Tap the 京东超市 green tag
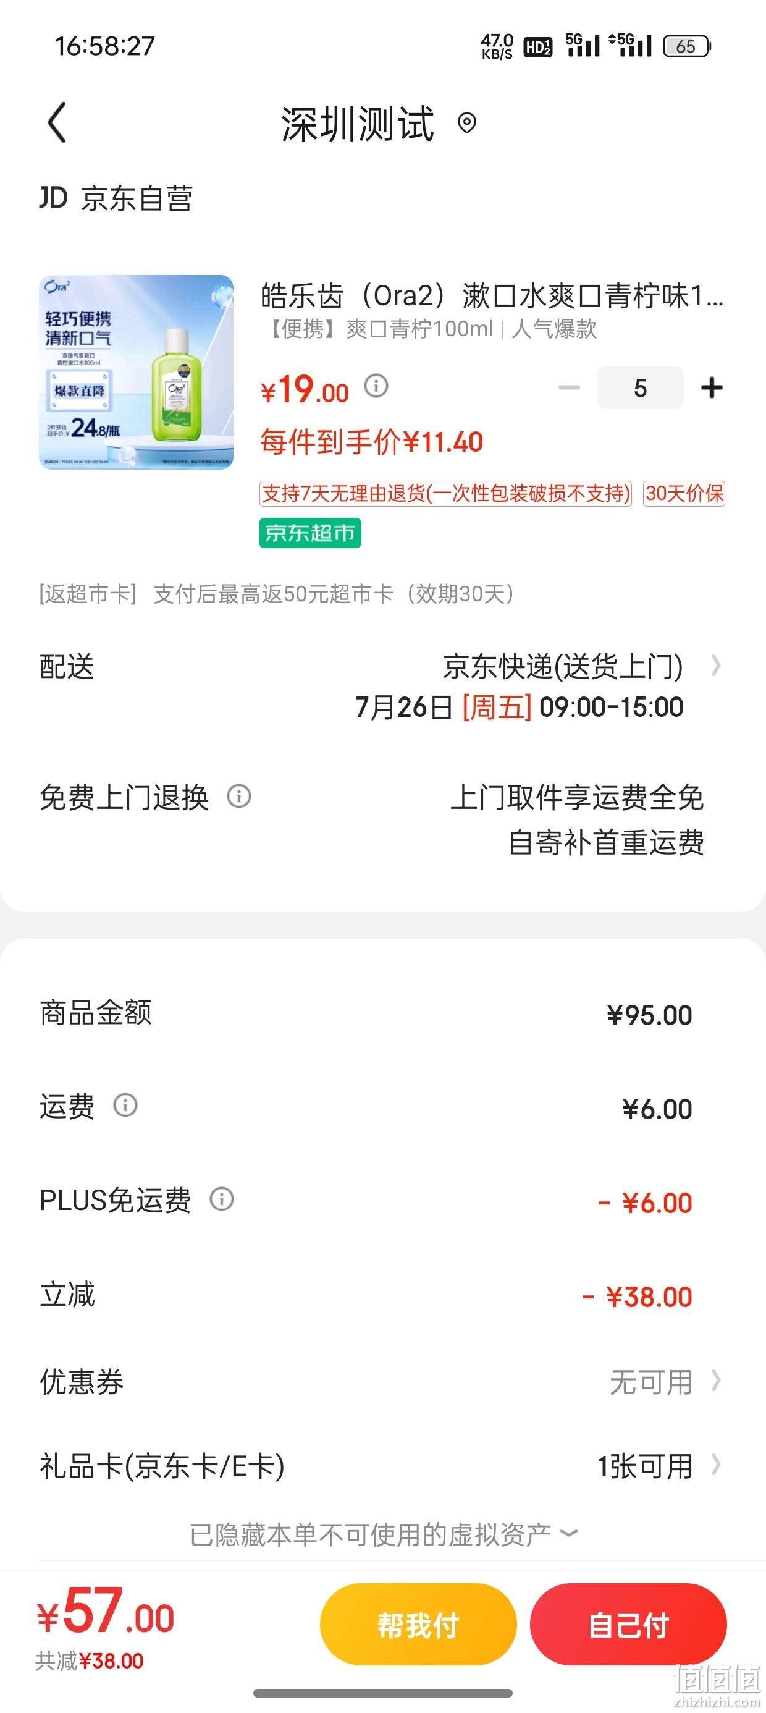The image size is (766, 1713). (x=310, y=533)
